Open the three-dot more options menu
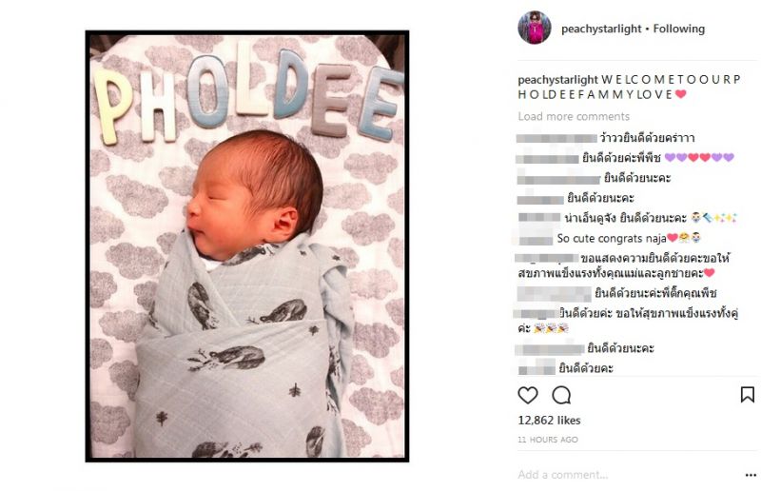The image size is (761, 491). point(751,475)
